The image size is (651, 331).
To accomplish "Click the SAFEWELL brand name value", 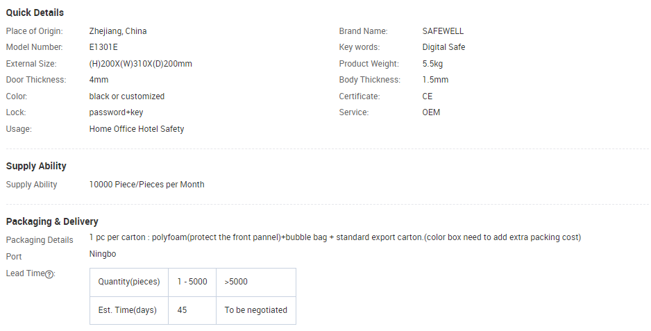I will click(x=443, y=31).
